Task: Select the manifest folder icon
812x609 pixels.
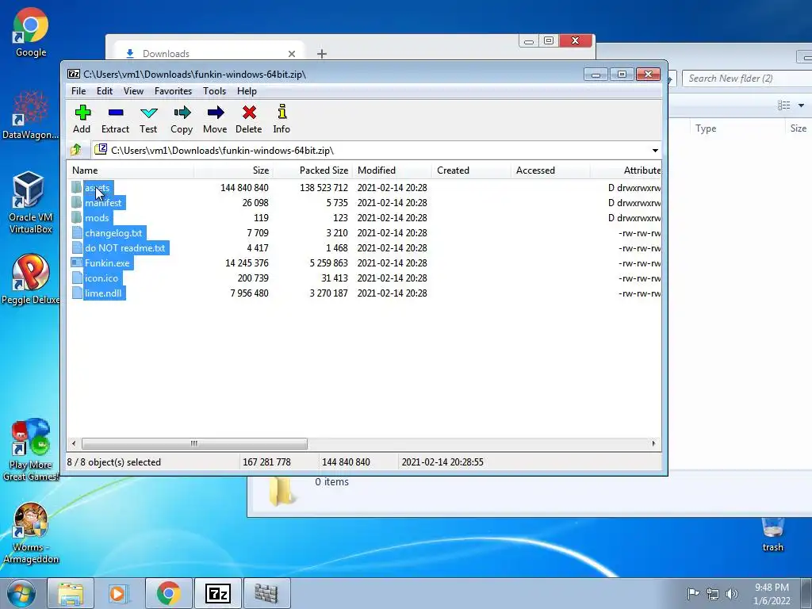Action: pyautogui.click(x=77, y=202)
